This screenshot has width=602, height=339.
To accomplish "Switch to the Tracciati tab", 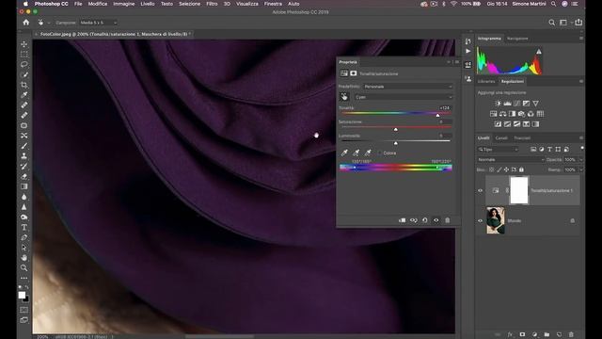I will pyautogui.click(x=522, y=138).
